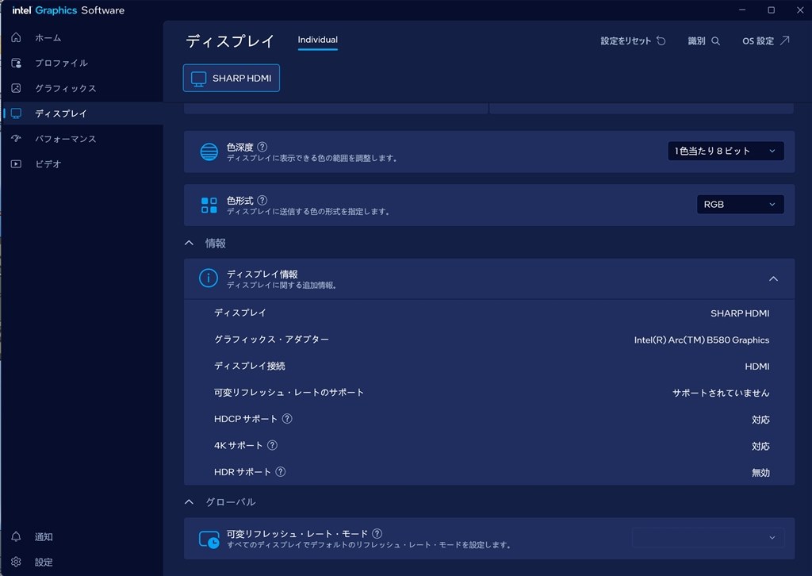Click the パフォーマンス gauge icon
This screenshot has height=576, width=812.
coord(16,138)
